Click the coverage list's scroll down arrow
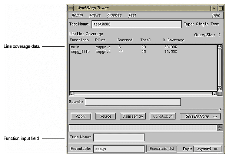Viewport: 229px width, 158px height. click(220, 88)
